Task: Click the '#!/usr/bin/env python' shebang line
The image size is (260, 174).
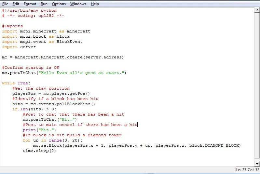Action: (29, 10)
